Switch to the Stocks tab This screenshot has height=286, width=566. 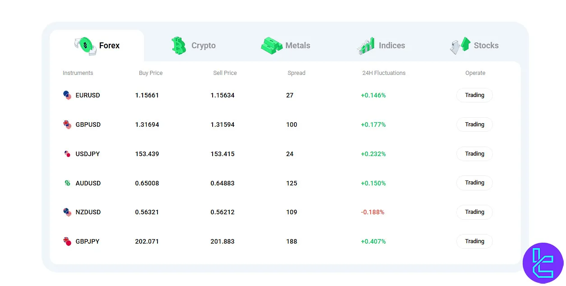(x=486, y=45)
